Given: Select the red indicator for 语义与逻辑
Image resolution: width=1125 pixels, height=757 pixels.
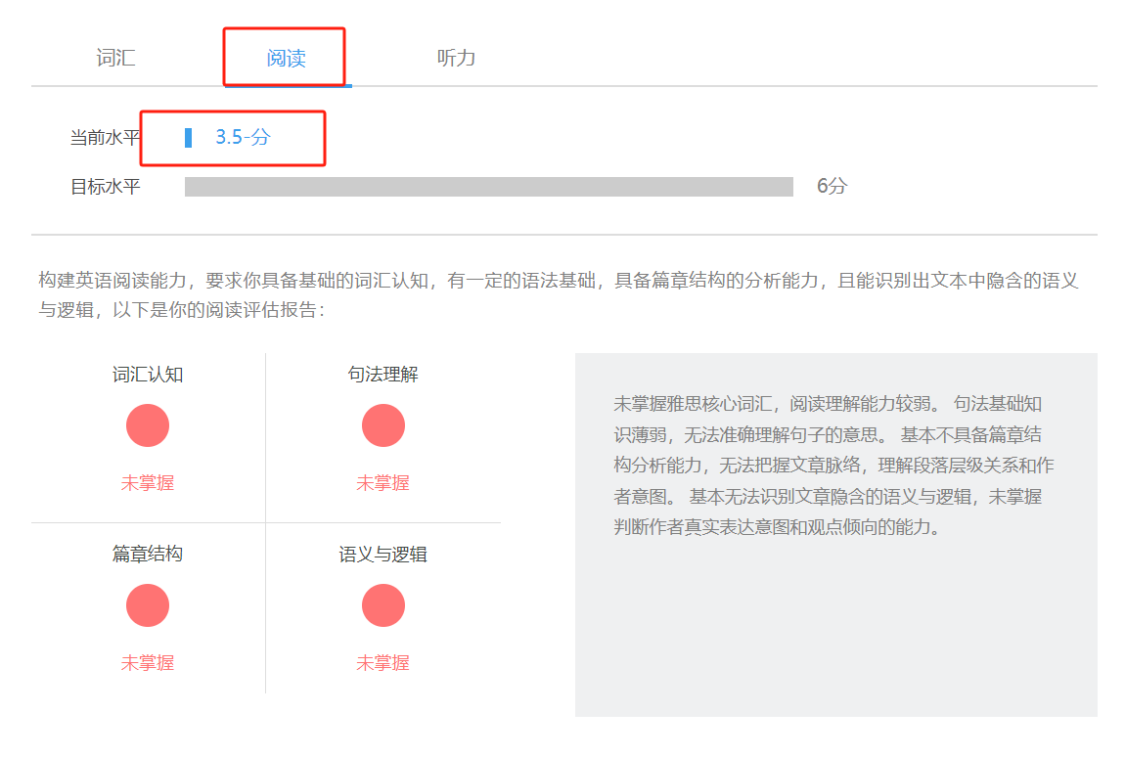Looking at the screenshot, I should (x=382, y=604).
